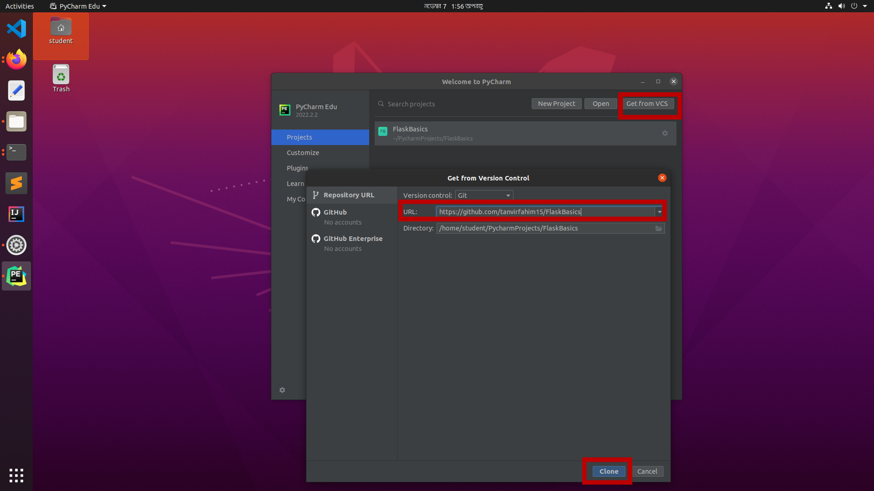Open the FlaskBasics recent project entry

point(501,133)
